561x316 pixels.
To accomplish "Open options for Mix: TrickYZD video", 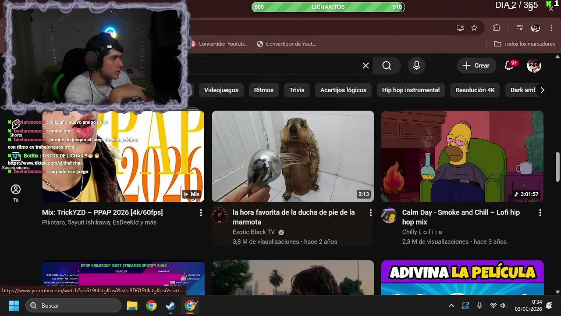I will (201, 213).
